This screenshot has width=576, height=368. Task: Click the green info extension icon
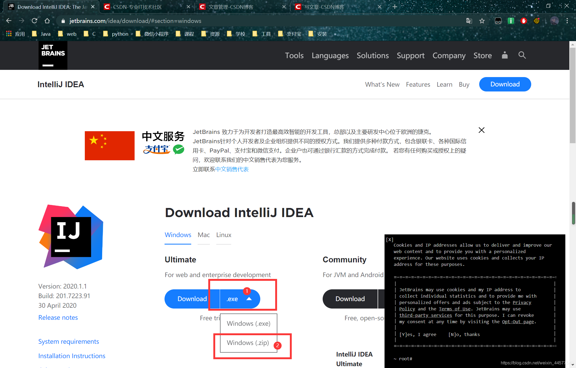(511, 21)
